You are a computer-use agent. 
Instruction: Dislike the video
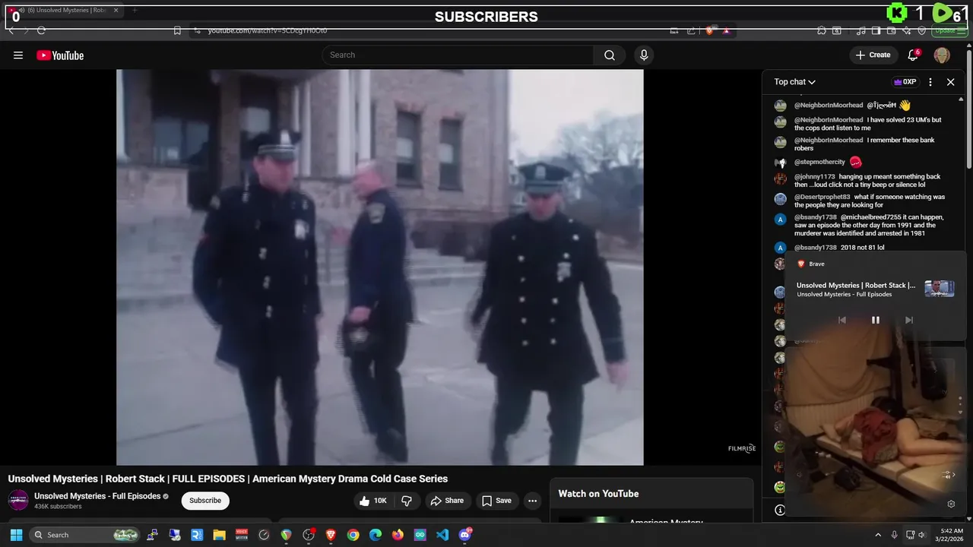(x=407, y=501)
